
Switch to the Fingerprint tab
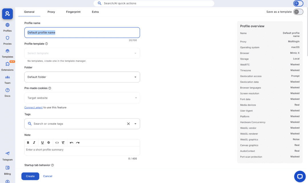73,12
